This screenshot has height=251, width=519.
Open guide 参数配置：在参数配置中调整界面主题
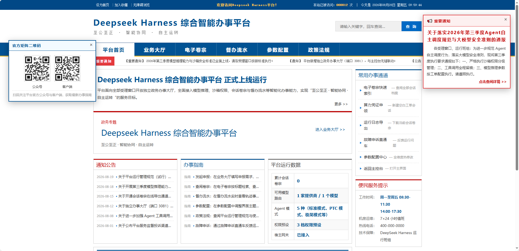pyautogui.click(x=227, y=206)
